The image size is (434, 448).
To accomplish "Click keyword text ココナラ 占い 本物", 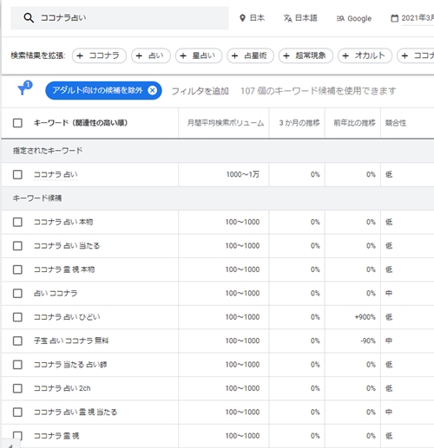I will point(63,222).
